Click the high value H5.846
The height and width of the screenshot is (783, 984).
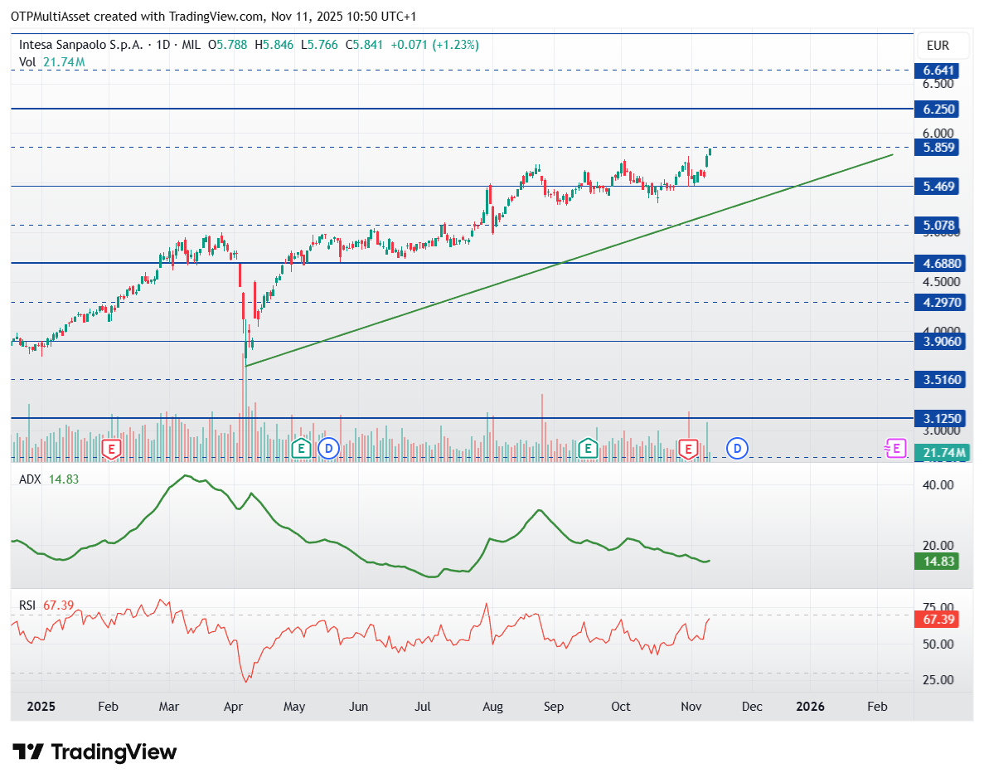[274, 45]
